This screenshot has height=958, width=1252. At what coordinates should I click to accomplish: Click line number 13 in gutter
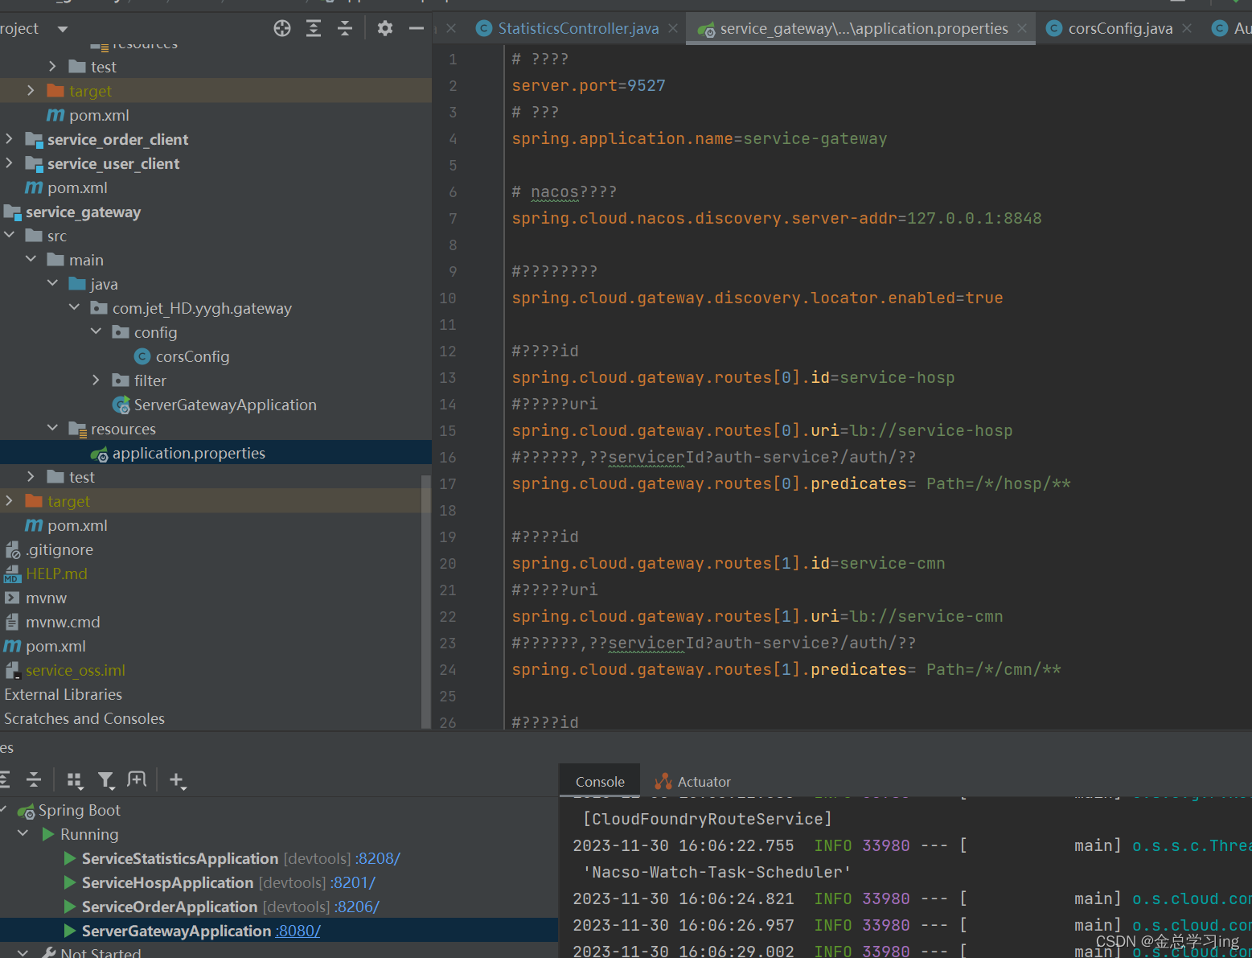pos(448,377)
